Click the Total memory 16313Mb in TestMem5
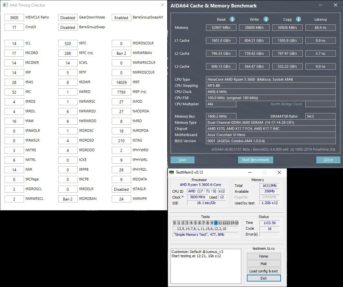 (270, 186)
